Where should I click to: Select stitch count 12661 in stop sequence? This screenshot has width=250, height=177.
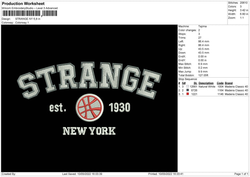click(193, 86)
